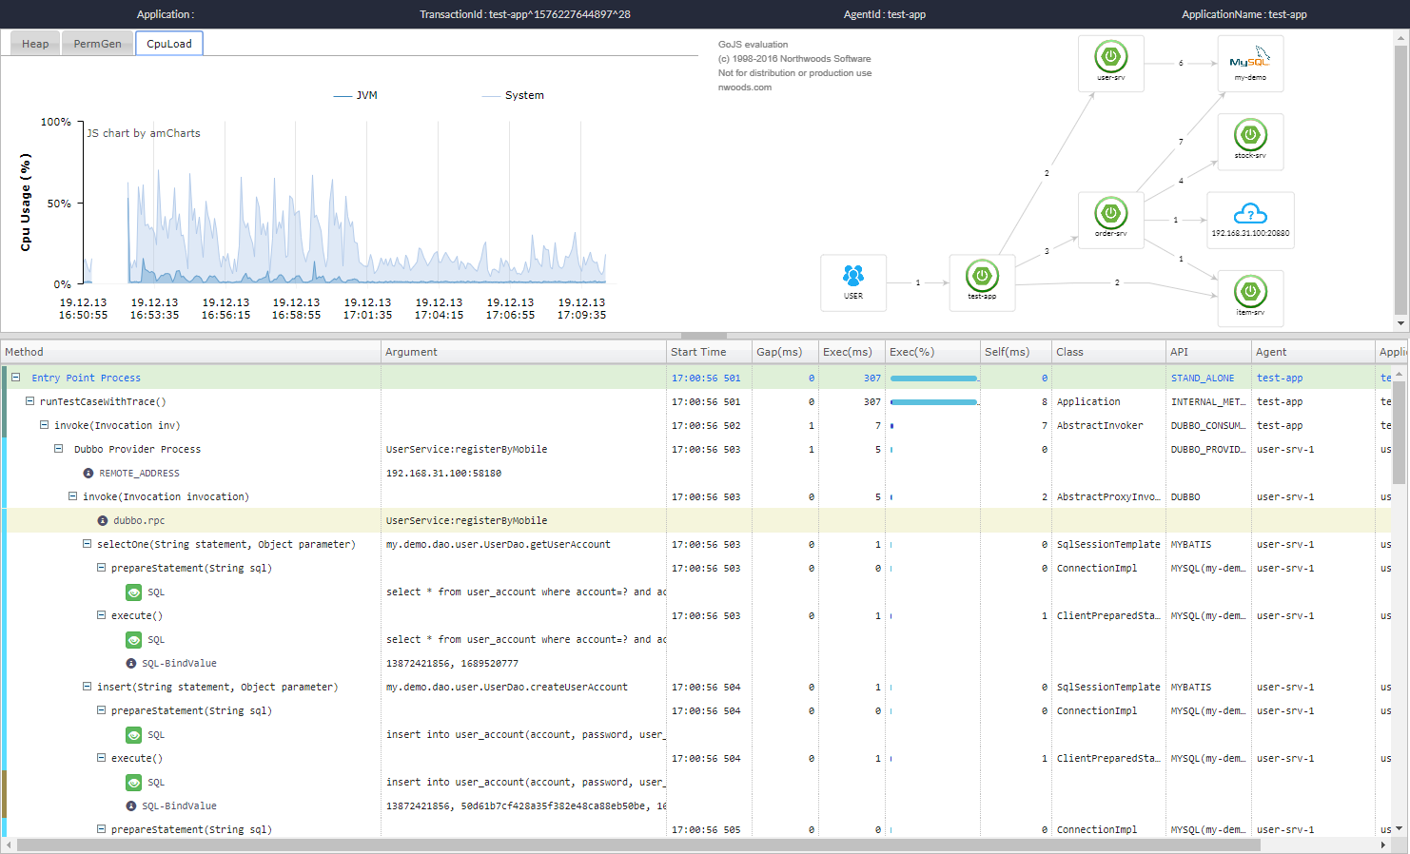
Task: Click the test-app node in diagram
Action: pos(982,278)
